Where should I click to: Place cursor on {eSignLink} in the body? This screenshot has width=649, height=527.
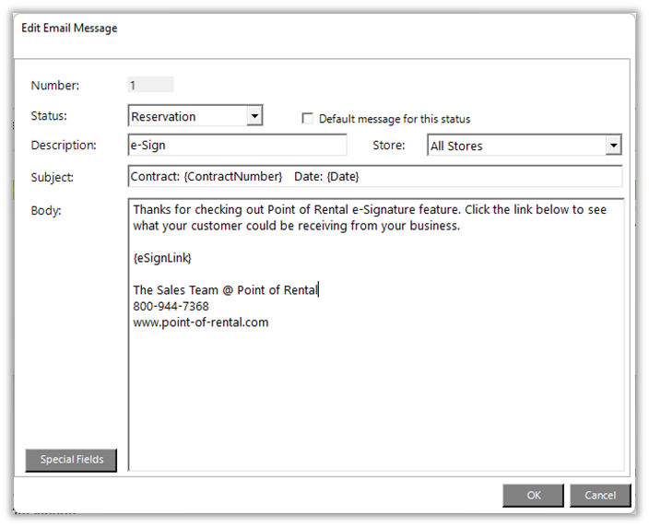tap(162, 258)
